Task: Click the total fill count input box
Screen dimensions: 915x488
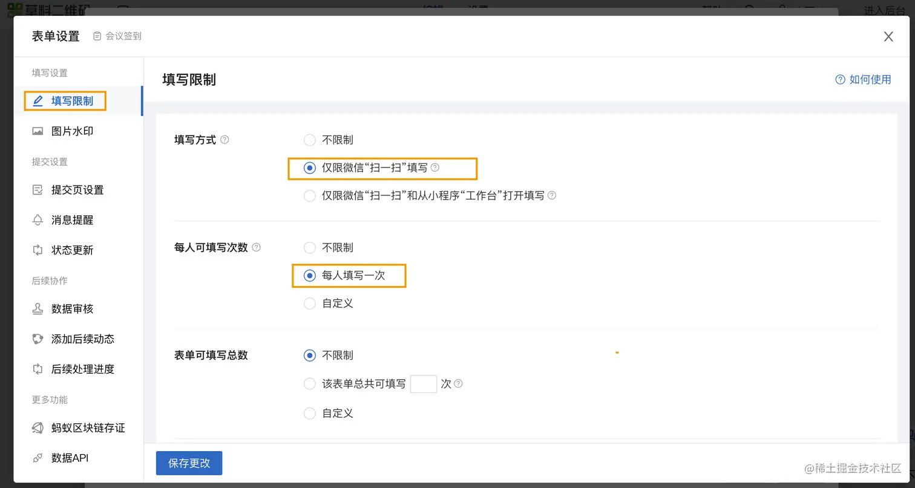Action: [x=424, y=384]
